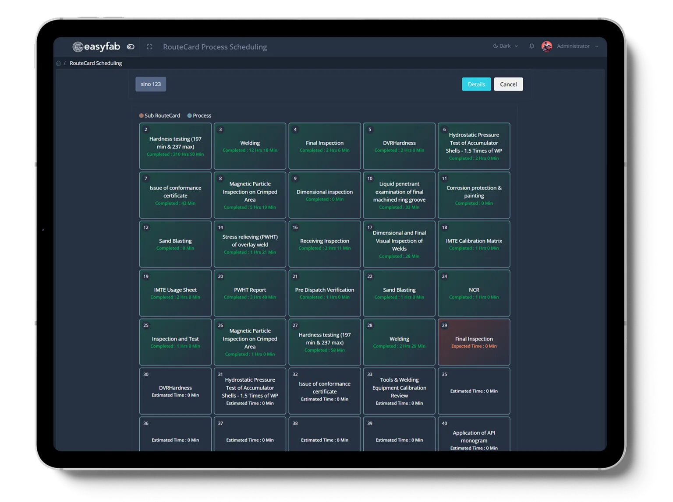Image resolution: width=673 pixels, height=502 pixels.
Task: Click the Cancel button
Action: (508, 84)
